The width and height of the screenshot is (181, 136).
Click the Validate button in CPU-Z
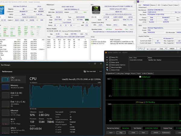click(172, 49)
